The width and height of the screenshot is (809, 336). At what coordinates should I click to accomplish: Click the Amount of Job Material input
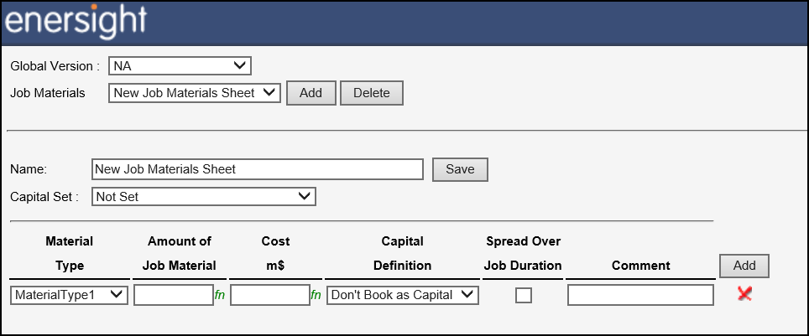click(174, 295)
